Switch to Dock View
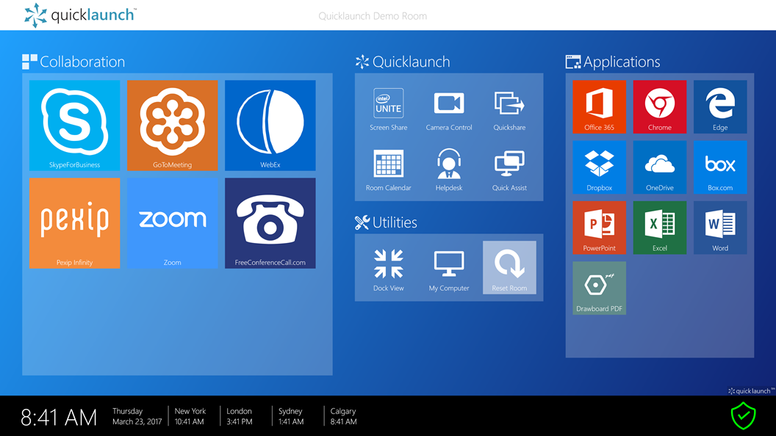776x436 pixels. point(389,268)
